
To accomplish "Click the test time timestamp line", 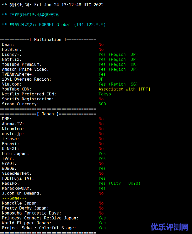I will click(x=53, y=5).
